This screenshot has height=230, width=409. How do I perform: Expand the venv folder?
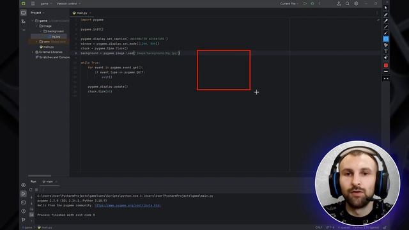coord(36,42)
